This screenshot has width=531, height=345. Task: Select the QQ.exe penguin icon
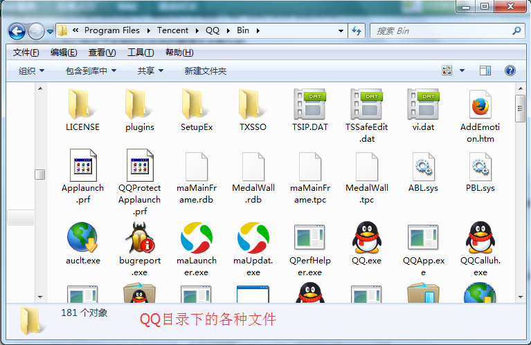click(367, 237)
